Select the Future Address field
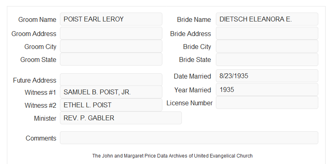 [111, 80]
